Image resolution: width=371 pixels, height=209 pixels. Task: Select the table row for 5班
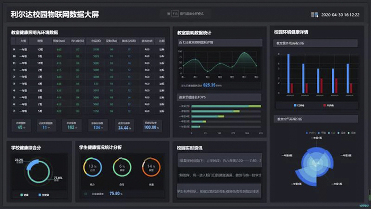[88, 111]
